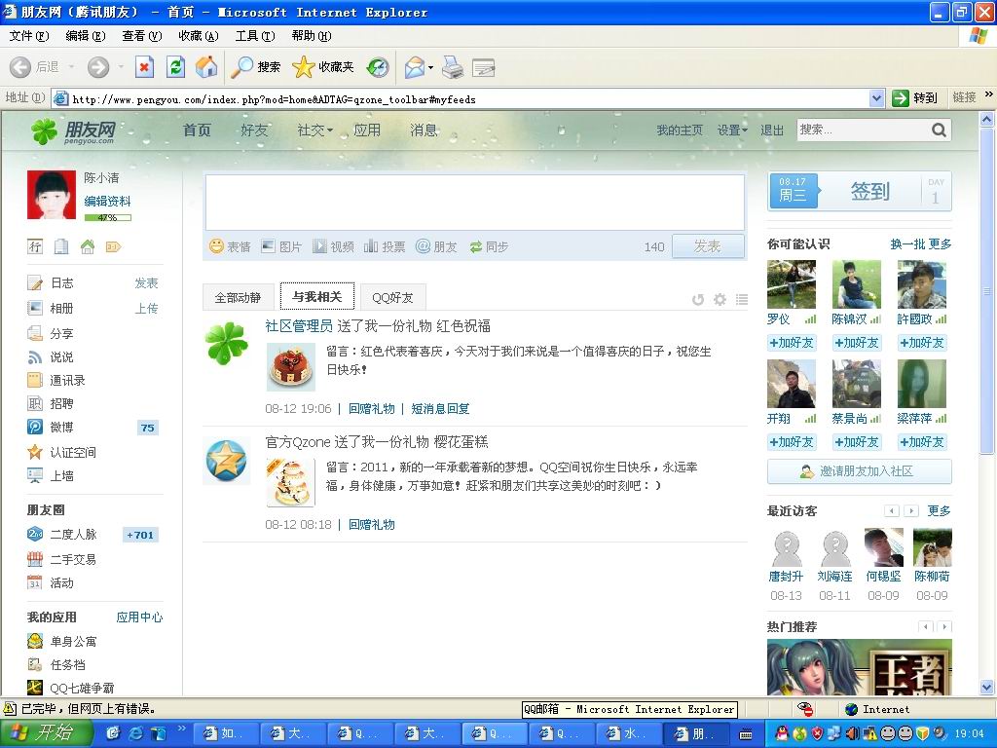Viewport: 997px width, 748px height.
Task: Add a picture via 图片 icon
Action: [281, 246]
